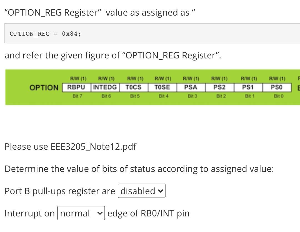The height and width of the screenshot is (232, 300).
Task: Click the INTEDG bit cell
Action: point(105,87)
